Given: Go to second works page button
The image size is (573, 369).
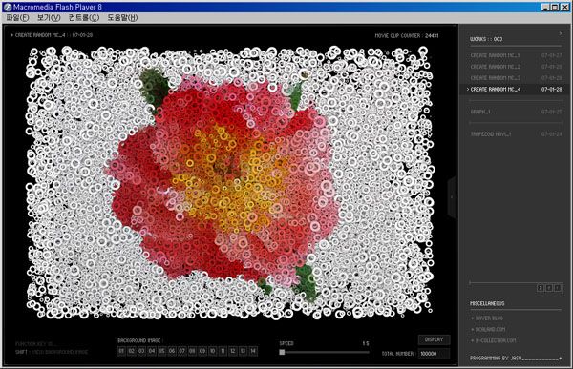Looking at the screenshot, I should 549,288.
